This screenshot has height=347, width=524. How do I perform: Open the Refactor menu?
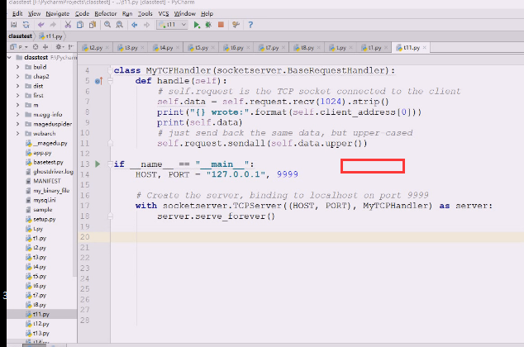pyautogui.click(x=106, y=14)
